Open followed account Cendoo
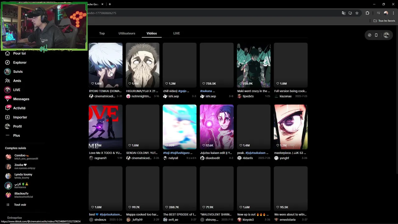This screenshot has height=224, width=398. 22,157
